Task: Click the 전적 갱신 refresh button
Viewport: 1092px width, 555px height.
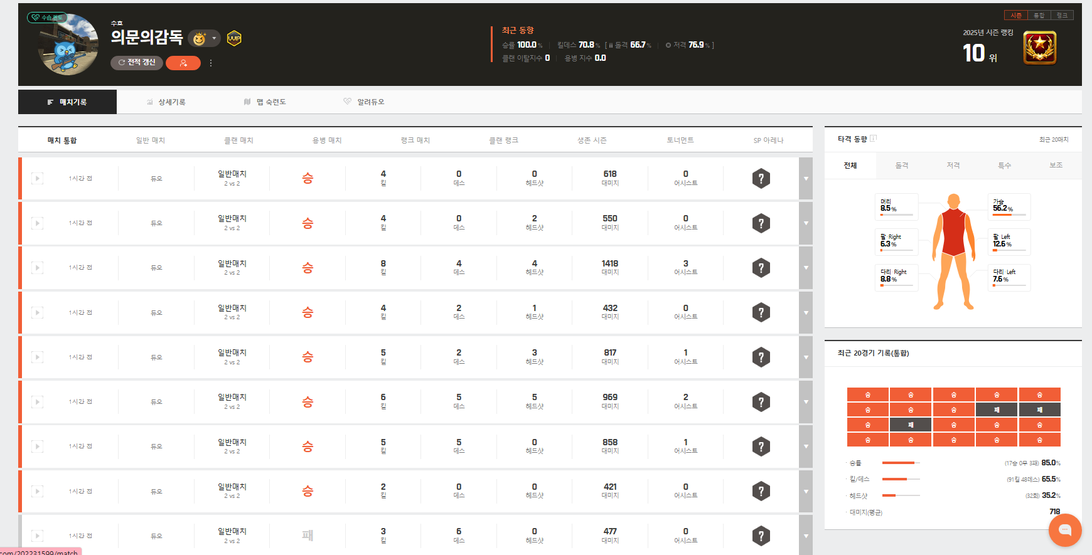Action: pyautogui.click(x=137, y=63)
